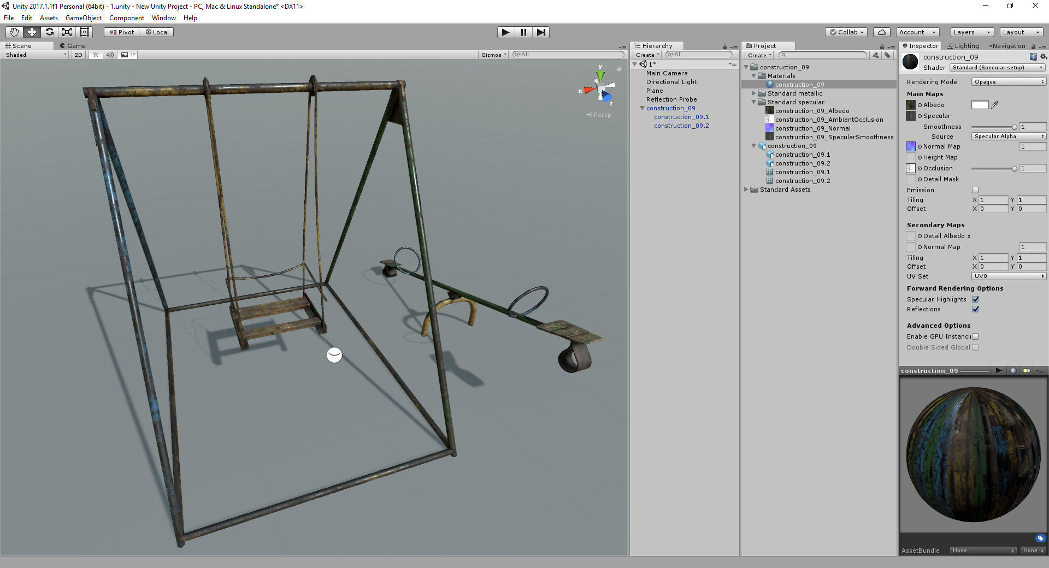Toggle scene effects image icon
The height and width of the screenshot is (568, 1049).
(125, 55)
